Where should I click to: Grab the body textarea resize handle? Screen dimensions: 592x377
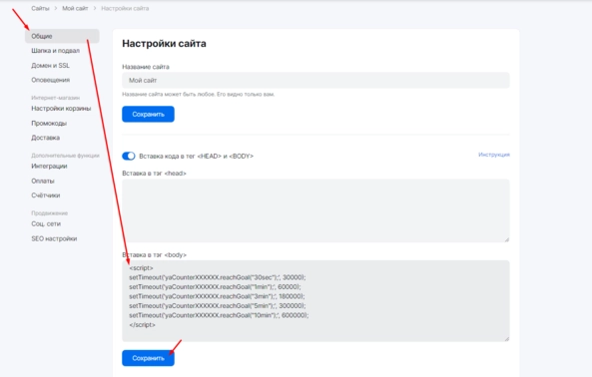pyautogui.click(x=507, y=338)
